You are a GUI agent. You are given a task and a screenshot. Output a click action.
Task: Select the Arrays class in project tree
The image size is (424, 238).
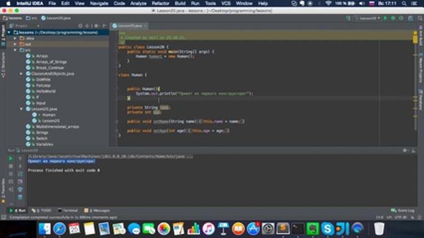(x=42, y=56)
